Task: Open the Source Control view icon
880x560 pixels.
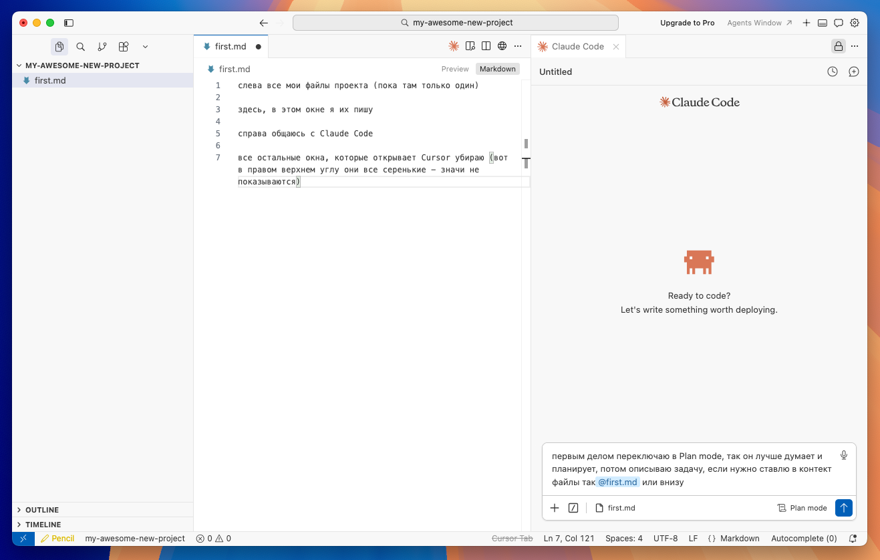Action: click(x=102, y=47)
